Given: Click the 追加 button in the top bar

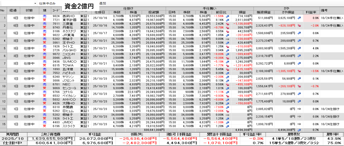Looking at the screenshot, I should pos(103,3).
